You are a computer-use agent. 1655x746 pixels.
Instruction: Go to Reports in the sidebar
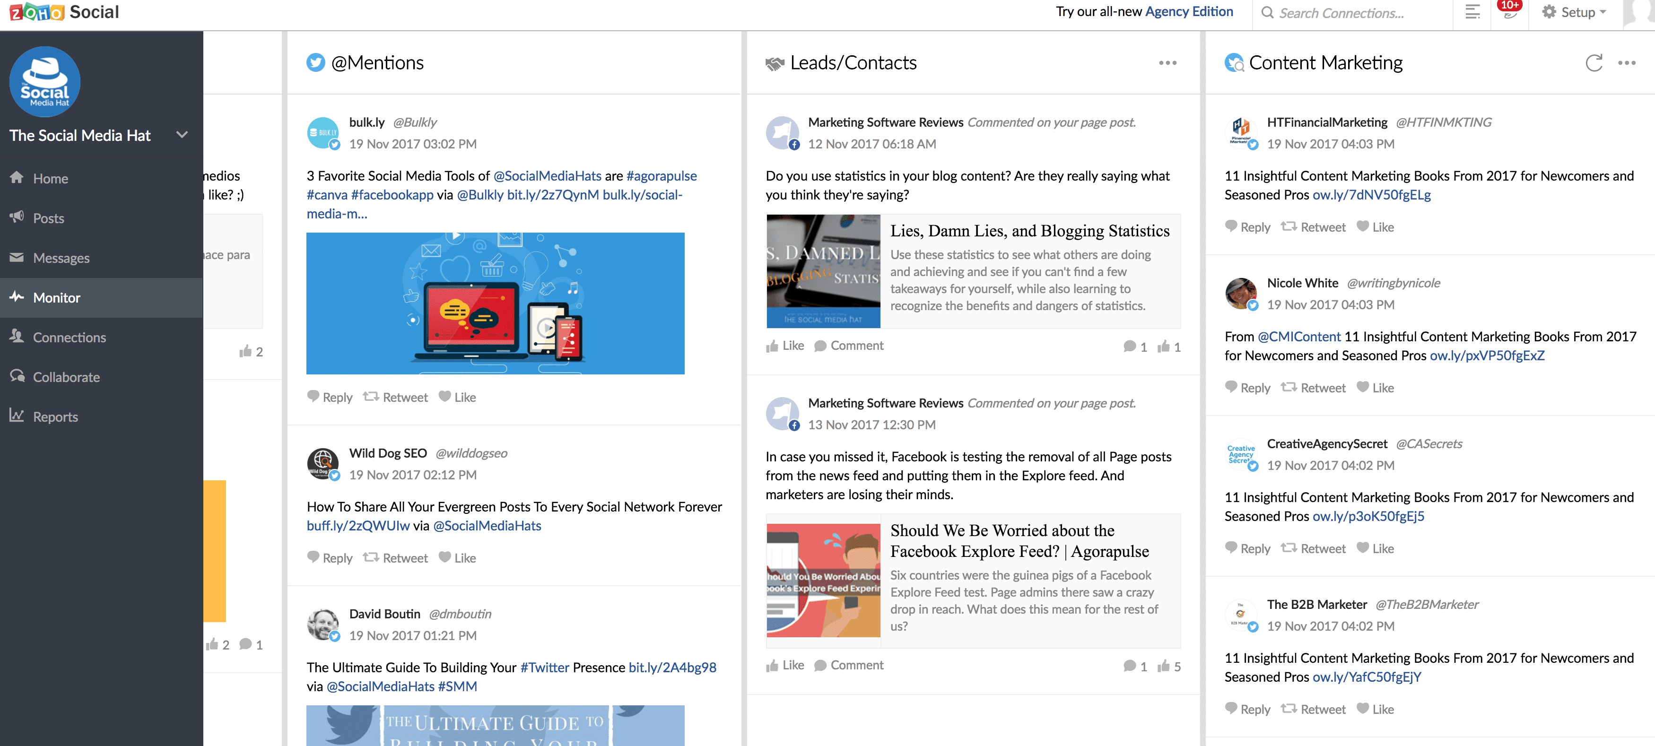pyautogui.click(x=55, y=416)
